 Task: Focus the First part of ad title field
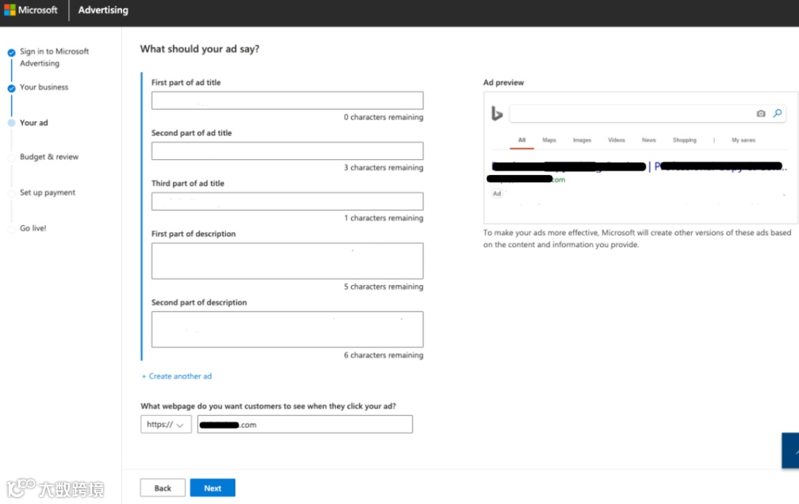[287, 101]
